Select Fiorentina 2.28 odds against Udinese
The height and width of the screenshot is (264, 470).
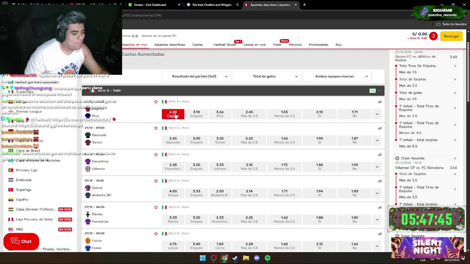tap(173, 167)
